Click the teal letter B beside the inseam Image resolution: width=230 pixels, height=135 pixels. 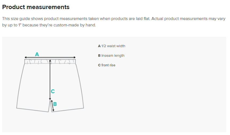pos(55,104)
